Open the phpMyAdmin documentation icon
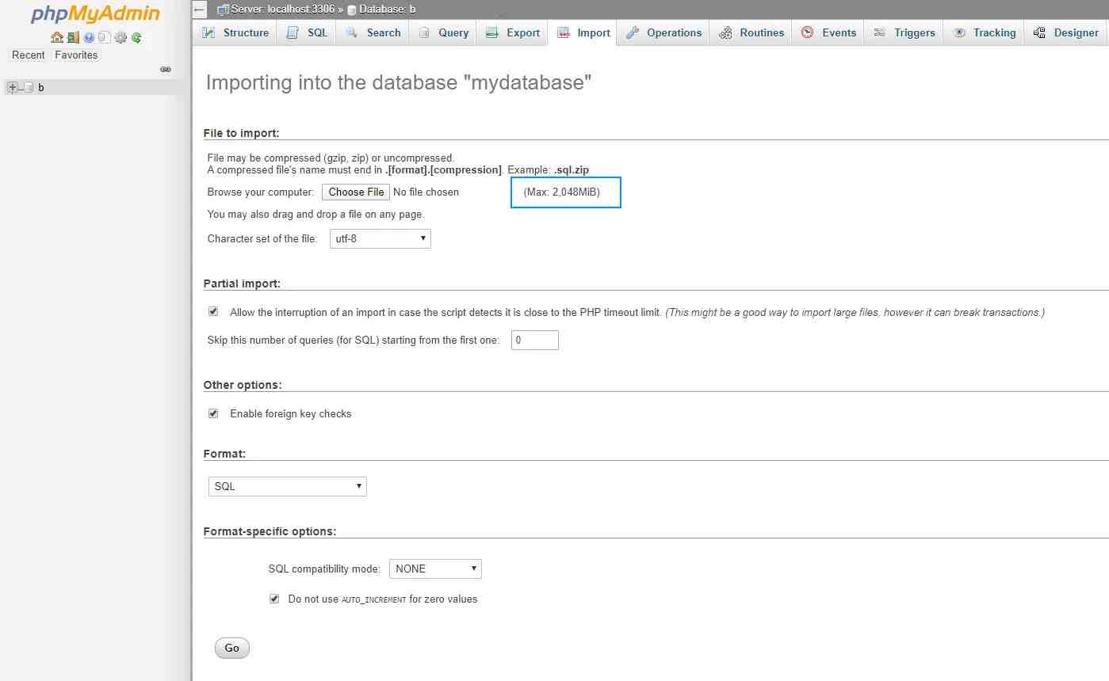1109x681 pixels. point(89,37)
